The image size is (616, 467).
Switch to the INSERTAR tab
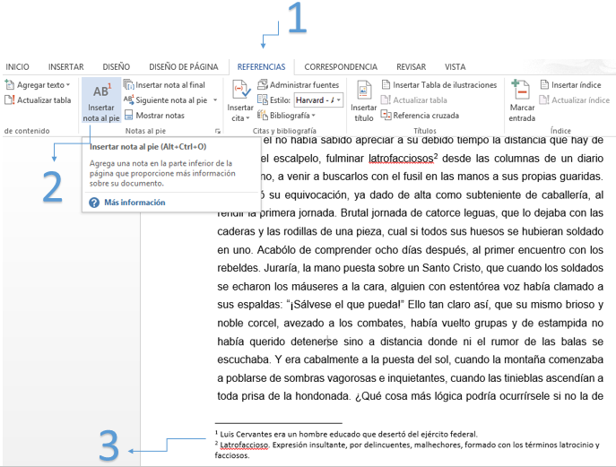click(65, 66)
